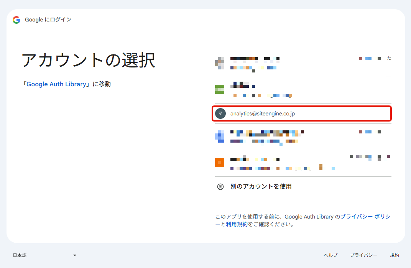Viewport: 411px width, 268px height.
Task: Click the avatar beside analytics@siteengine.co.jp
Action: (x=220, y=113)
